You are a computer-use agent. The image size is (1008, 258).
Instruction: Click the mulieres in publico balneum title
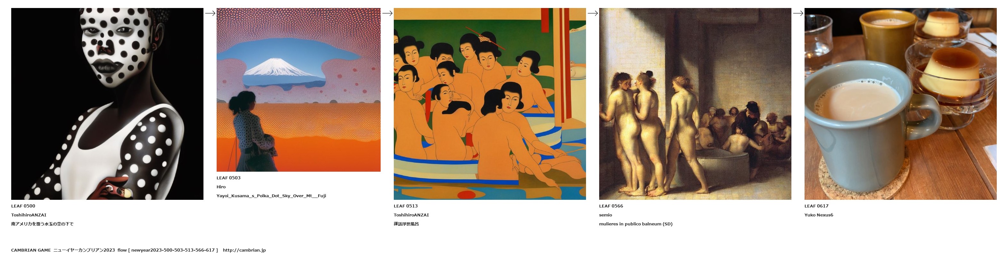pos(635,224)
